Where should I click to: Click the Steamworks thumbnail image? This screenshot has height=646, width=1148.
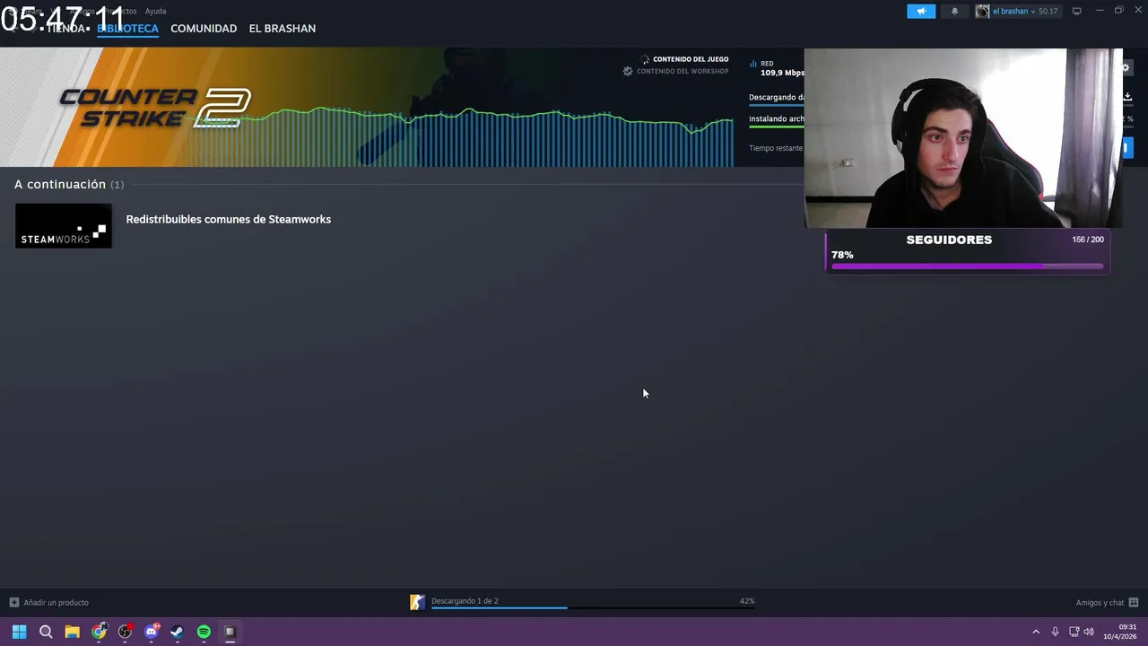coord(63,225)
